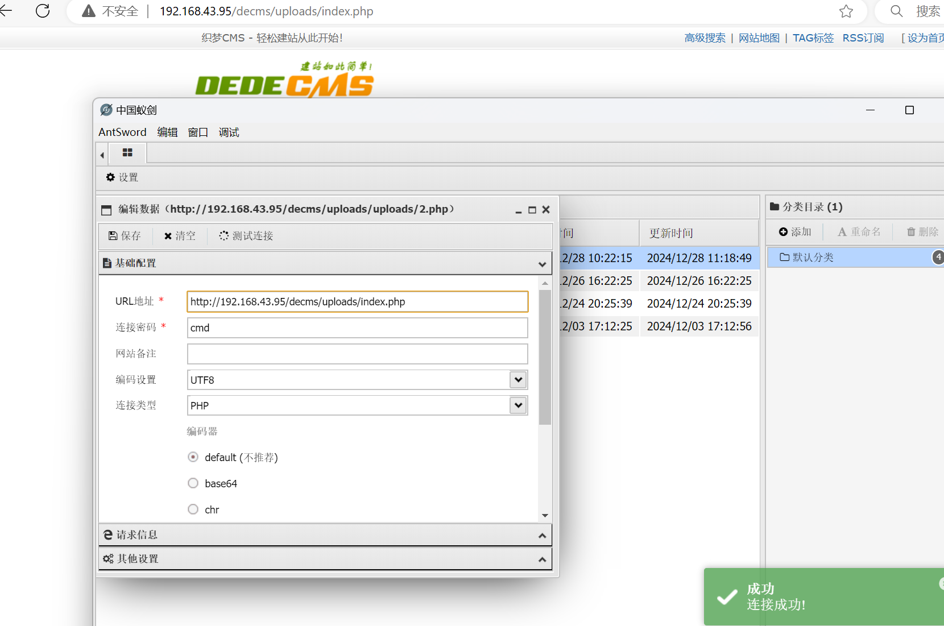Click the site notes field
944x626 pixels.
[357, 354]
